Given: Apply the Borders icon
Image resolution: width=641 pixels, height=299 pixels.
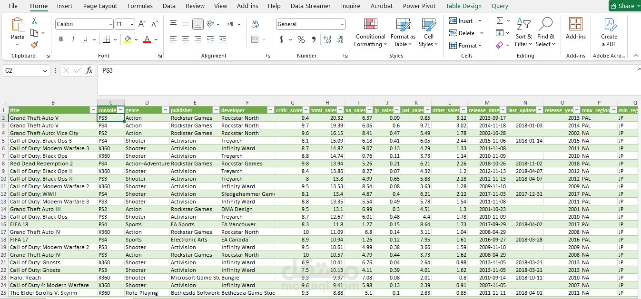Looking at the screenshot, I should point(106,39).
